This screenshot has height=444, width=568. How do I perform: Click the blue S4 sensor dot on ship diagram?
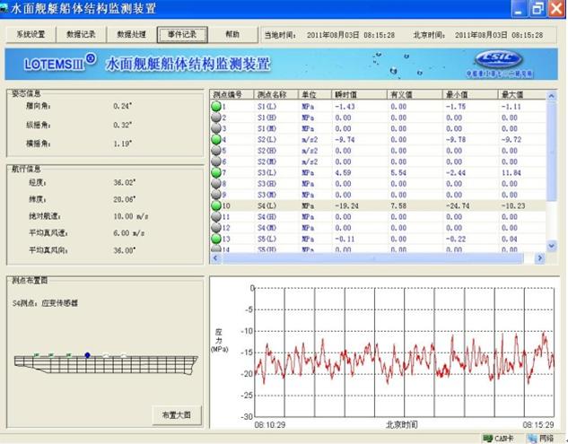[x=87, y=355]
